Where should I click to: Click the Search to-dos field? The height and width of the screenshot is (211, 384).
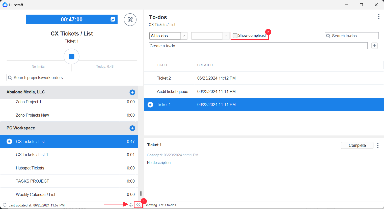tap(352, 36)
